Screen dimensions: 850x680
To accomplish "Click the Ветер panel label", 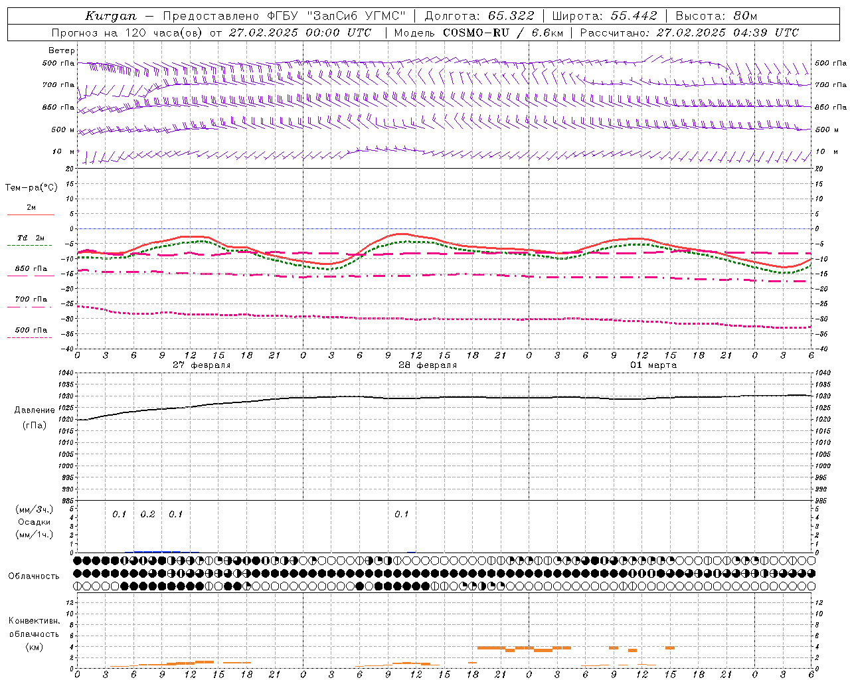I will (x=61, y=50).
